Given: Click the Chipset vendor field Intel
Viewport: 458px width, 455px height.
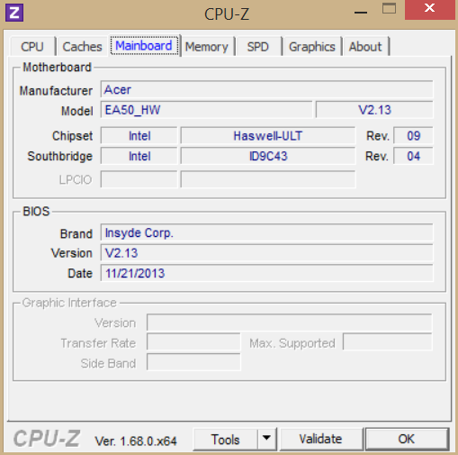Looking at the screenshot, I should point(139,136).
